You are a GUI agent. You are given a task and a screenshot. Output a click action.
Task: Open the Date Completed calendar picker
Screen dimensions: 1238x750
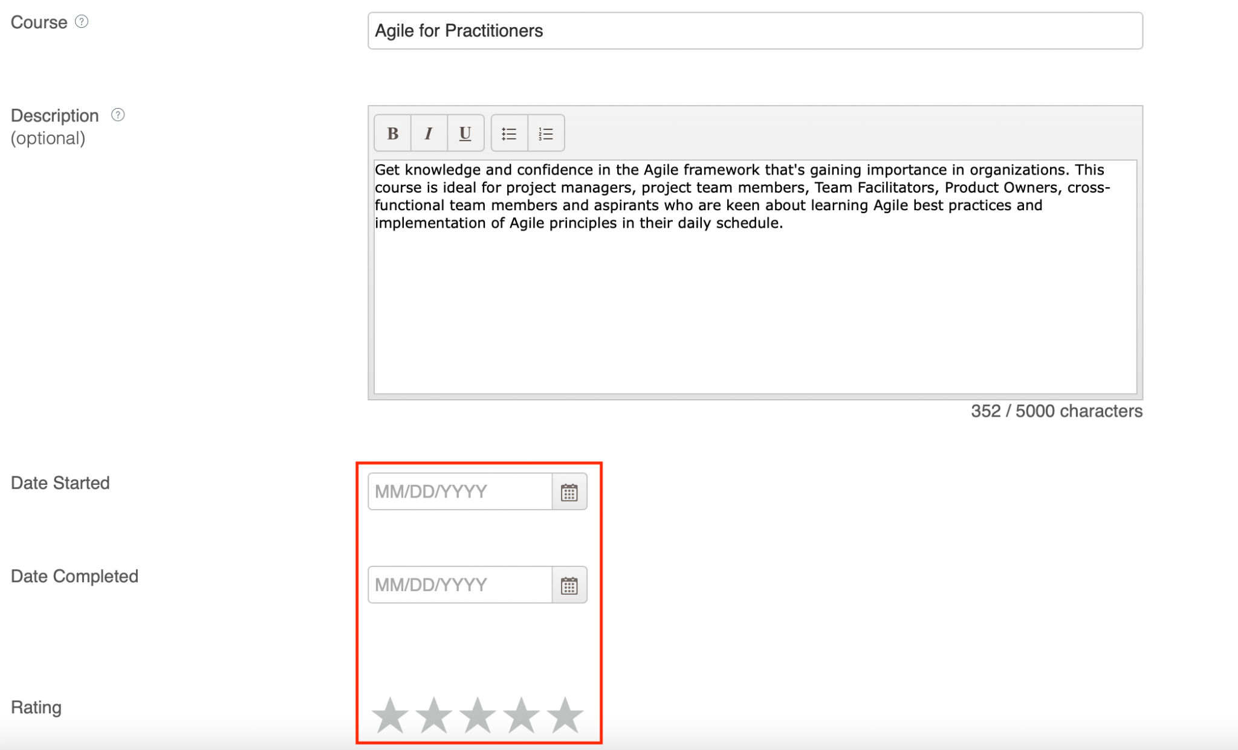[x=569, y=585]
